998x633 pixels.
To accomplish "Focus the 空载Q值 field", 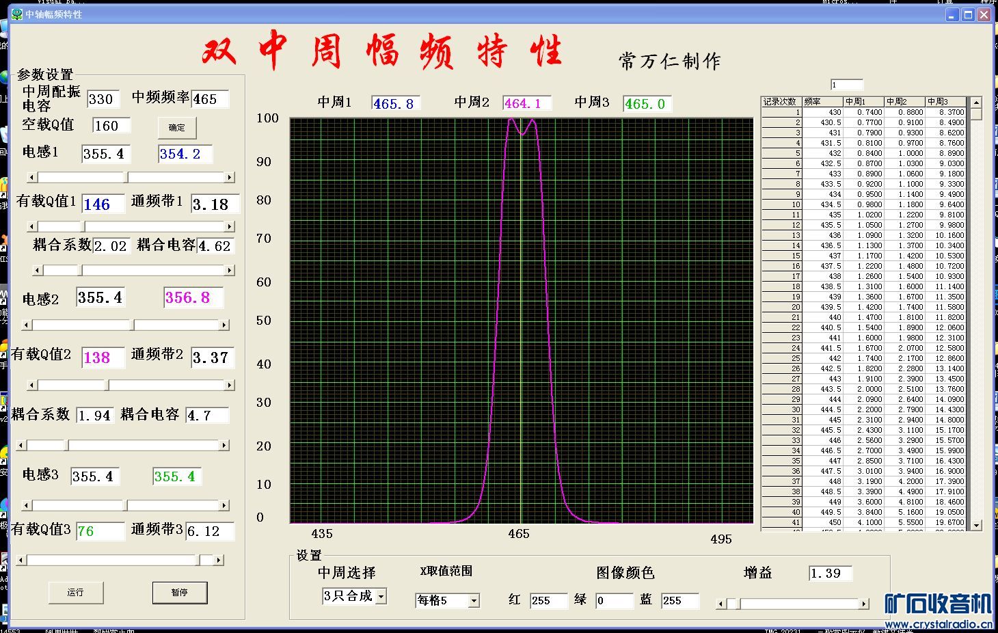I will 111,126.
